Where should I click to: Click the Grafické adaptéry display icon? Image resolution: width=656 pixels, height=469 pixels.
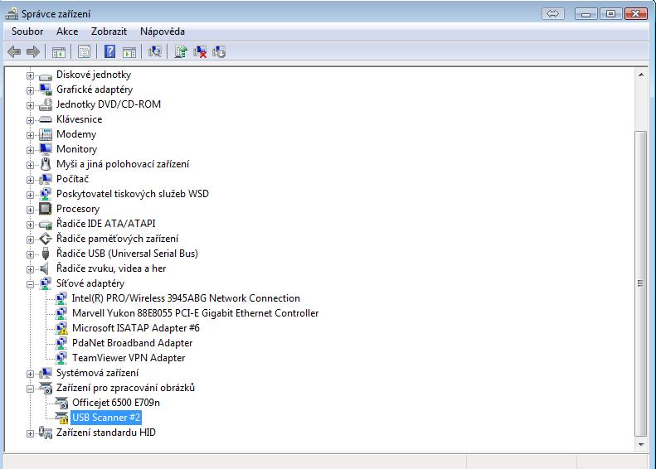coord(45,89)
